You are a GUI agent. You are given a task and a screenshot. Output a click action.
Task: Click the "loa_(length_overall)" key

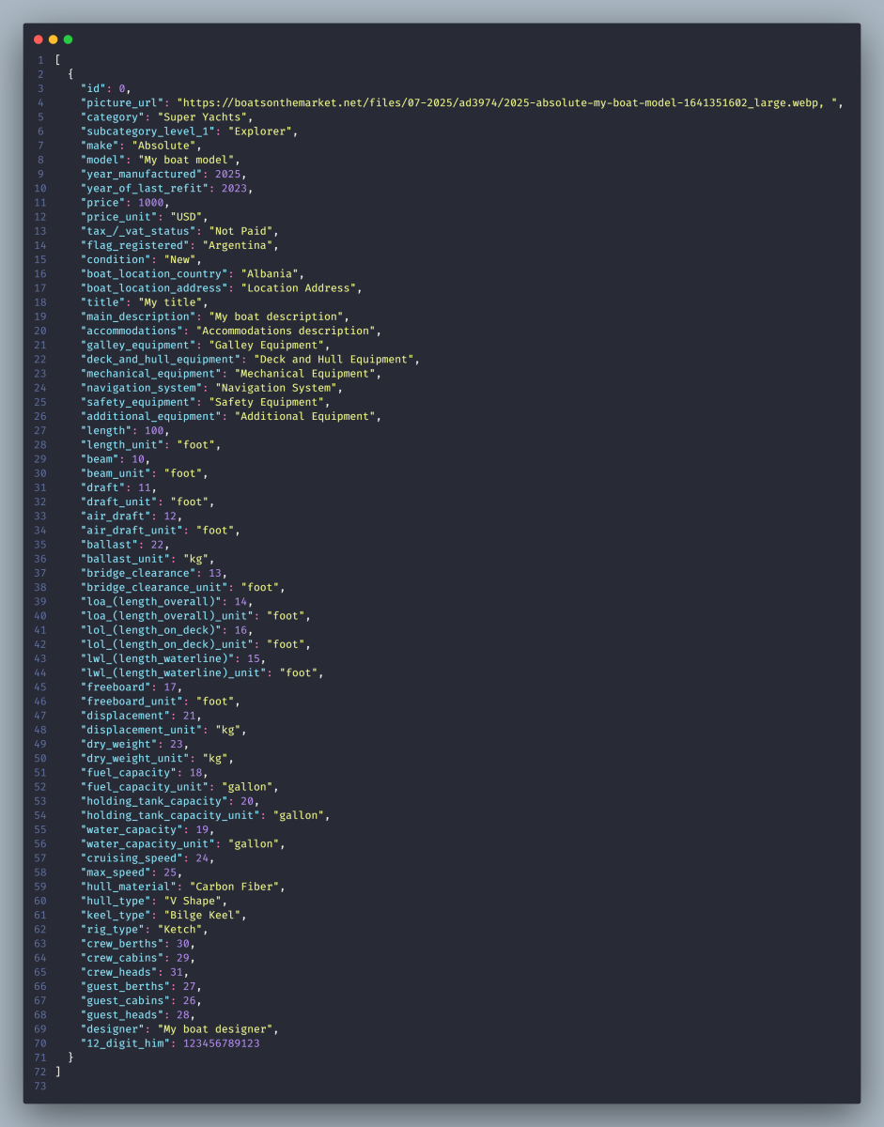click(x=151, y=601)
